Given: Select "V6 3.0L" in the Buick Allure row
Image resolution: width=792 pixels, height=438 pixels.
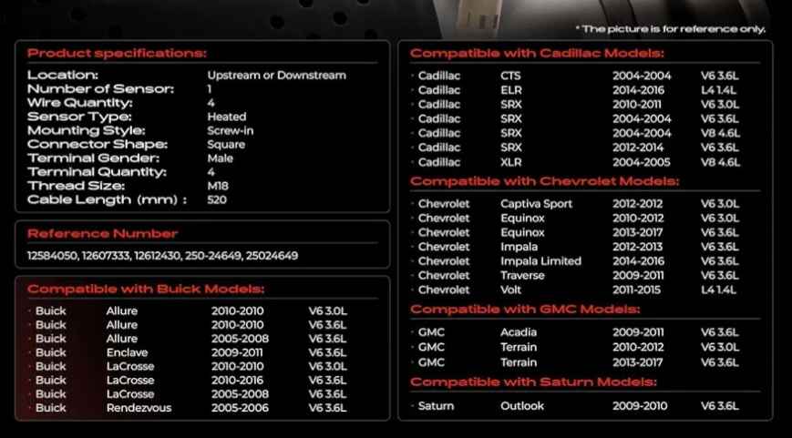Looking at the screenshot, I should point(328,311).
